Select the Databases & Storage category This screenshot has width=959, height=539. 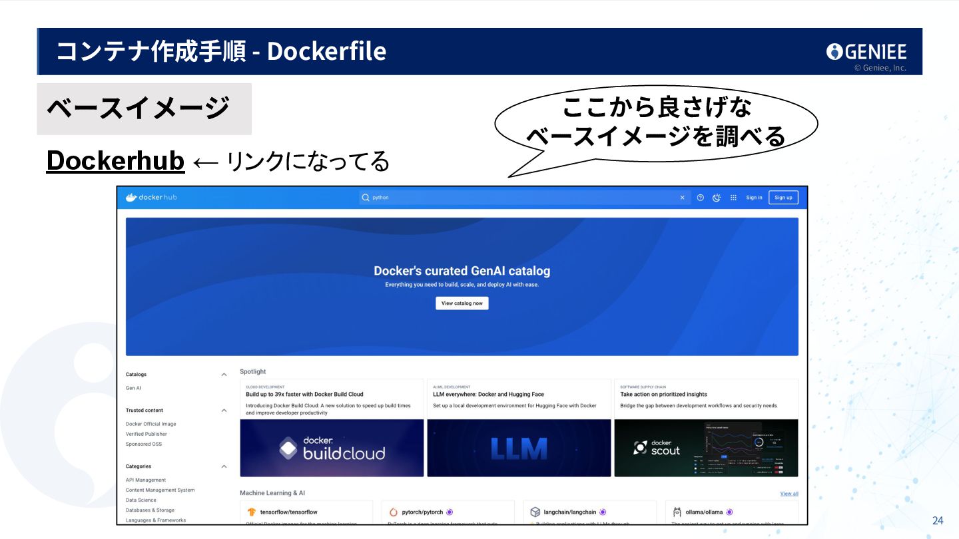(x=150, y=510)
